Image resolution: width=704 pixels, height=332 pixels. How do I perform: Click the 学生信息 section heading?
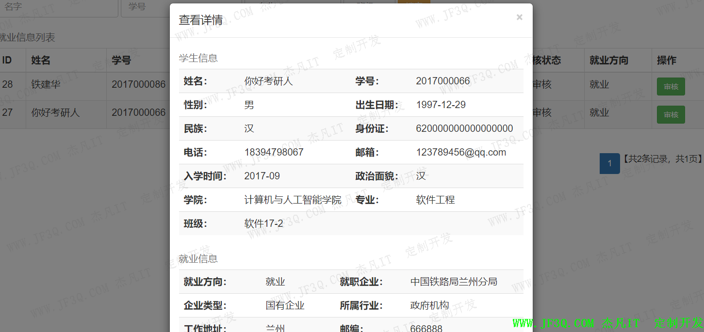(198, 58)
